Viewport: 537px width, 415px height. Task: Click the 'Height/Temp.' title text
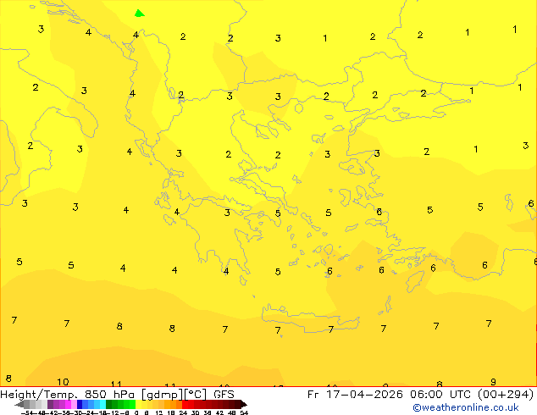pos(39,395)
